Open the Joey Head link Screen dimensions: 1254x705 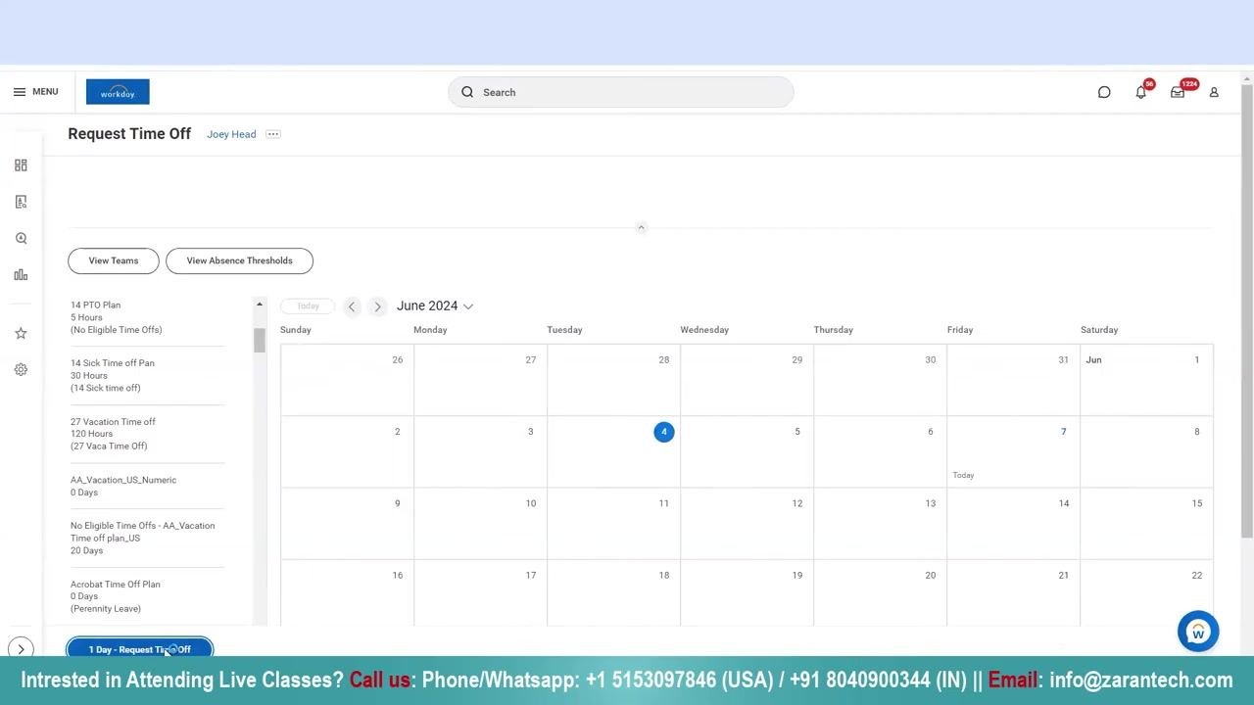click(231, 134)
